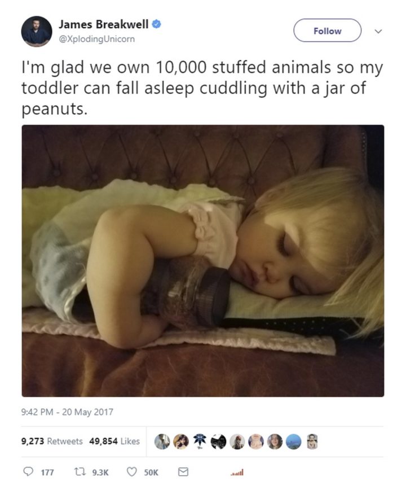
Task: Open the tweet activity bar-chart icon
Action: coord(237,473)
